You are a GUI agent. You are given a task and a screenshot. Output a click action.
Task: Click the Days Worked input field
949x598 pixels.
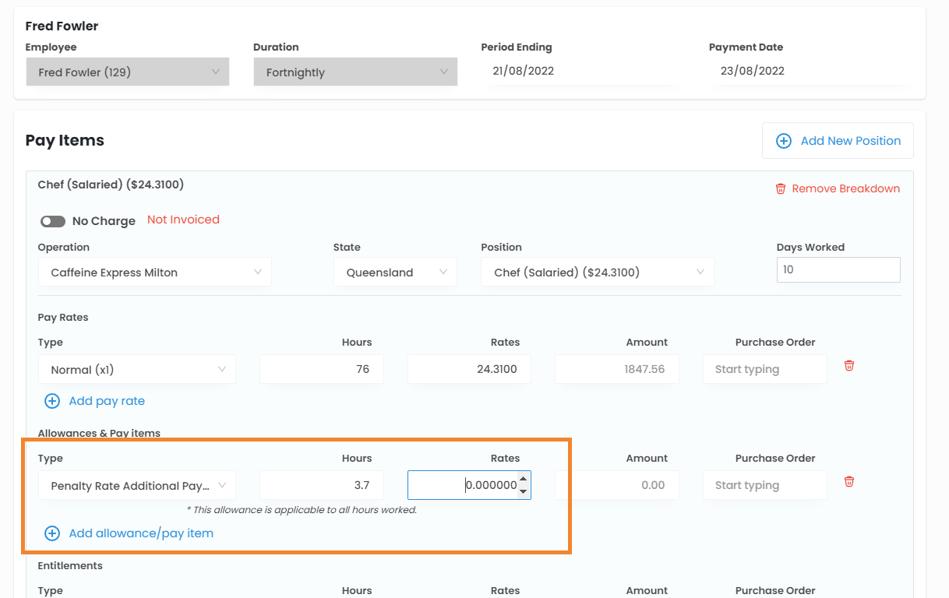pyautogui.click(x=838, y=269)
